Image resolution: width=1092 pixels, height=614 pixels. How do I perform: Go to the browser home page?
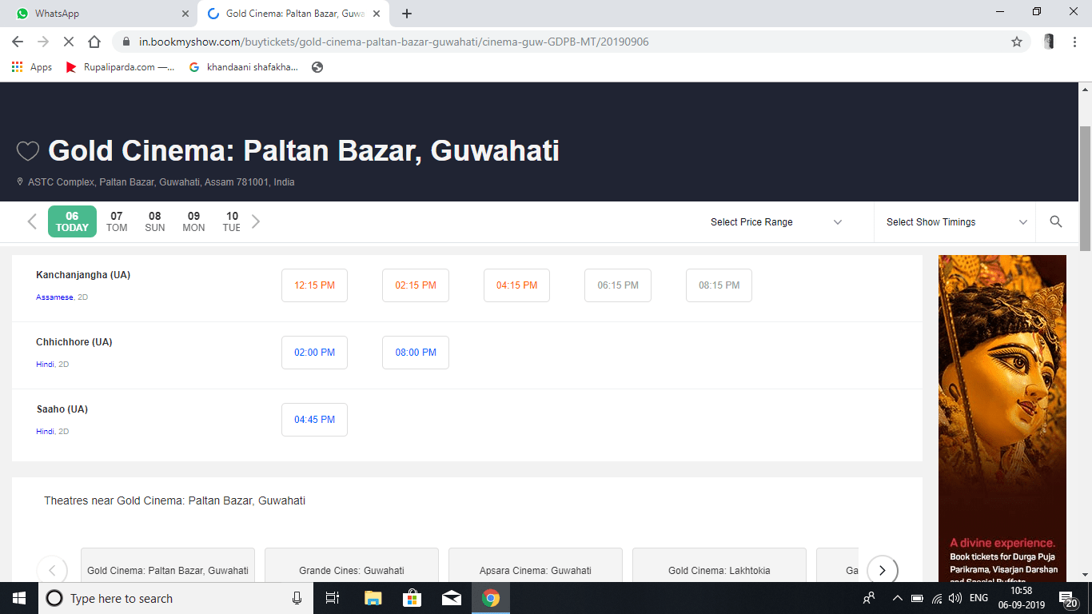pos(94,42)
